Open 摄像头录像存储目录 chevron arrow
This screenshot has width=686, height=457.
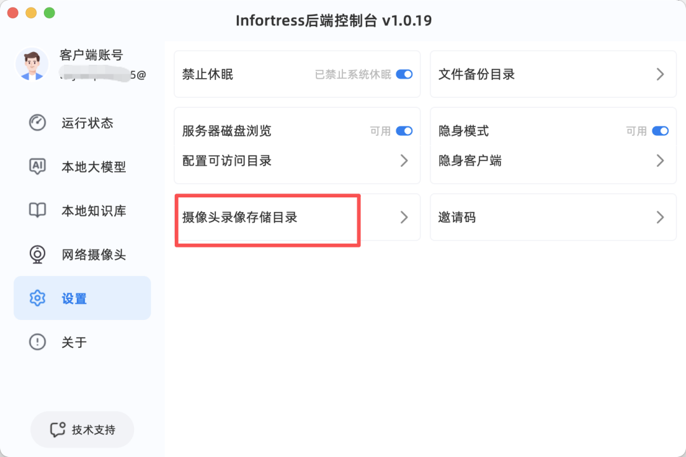404,217
